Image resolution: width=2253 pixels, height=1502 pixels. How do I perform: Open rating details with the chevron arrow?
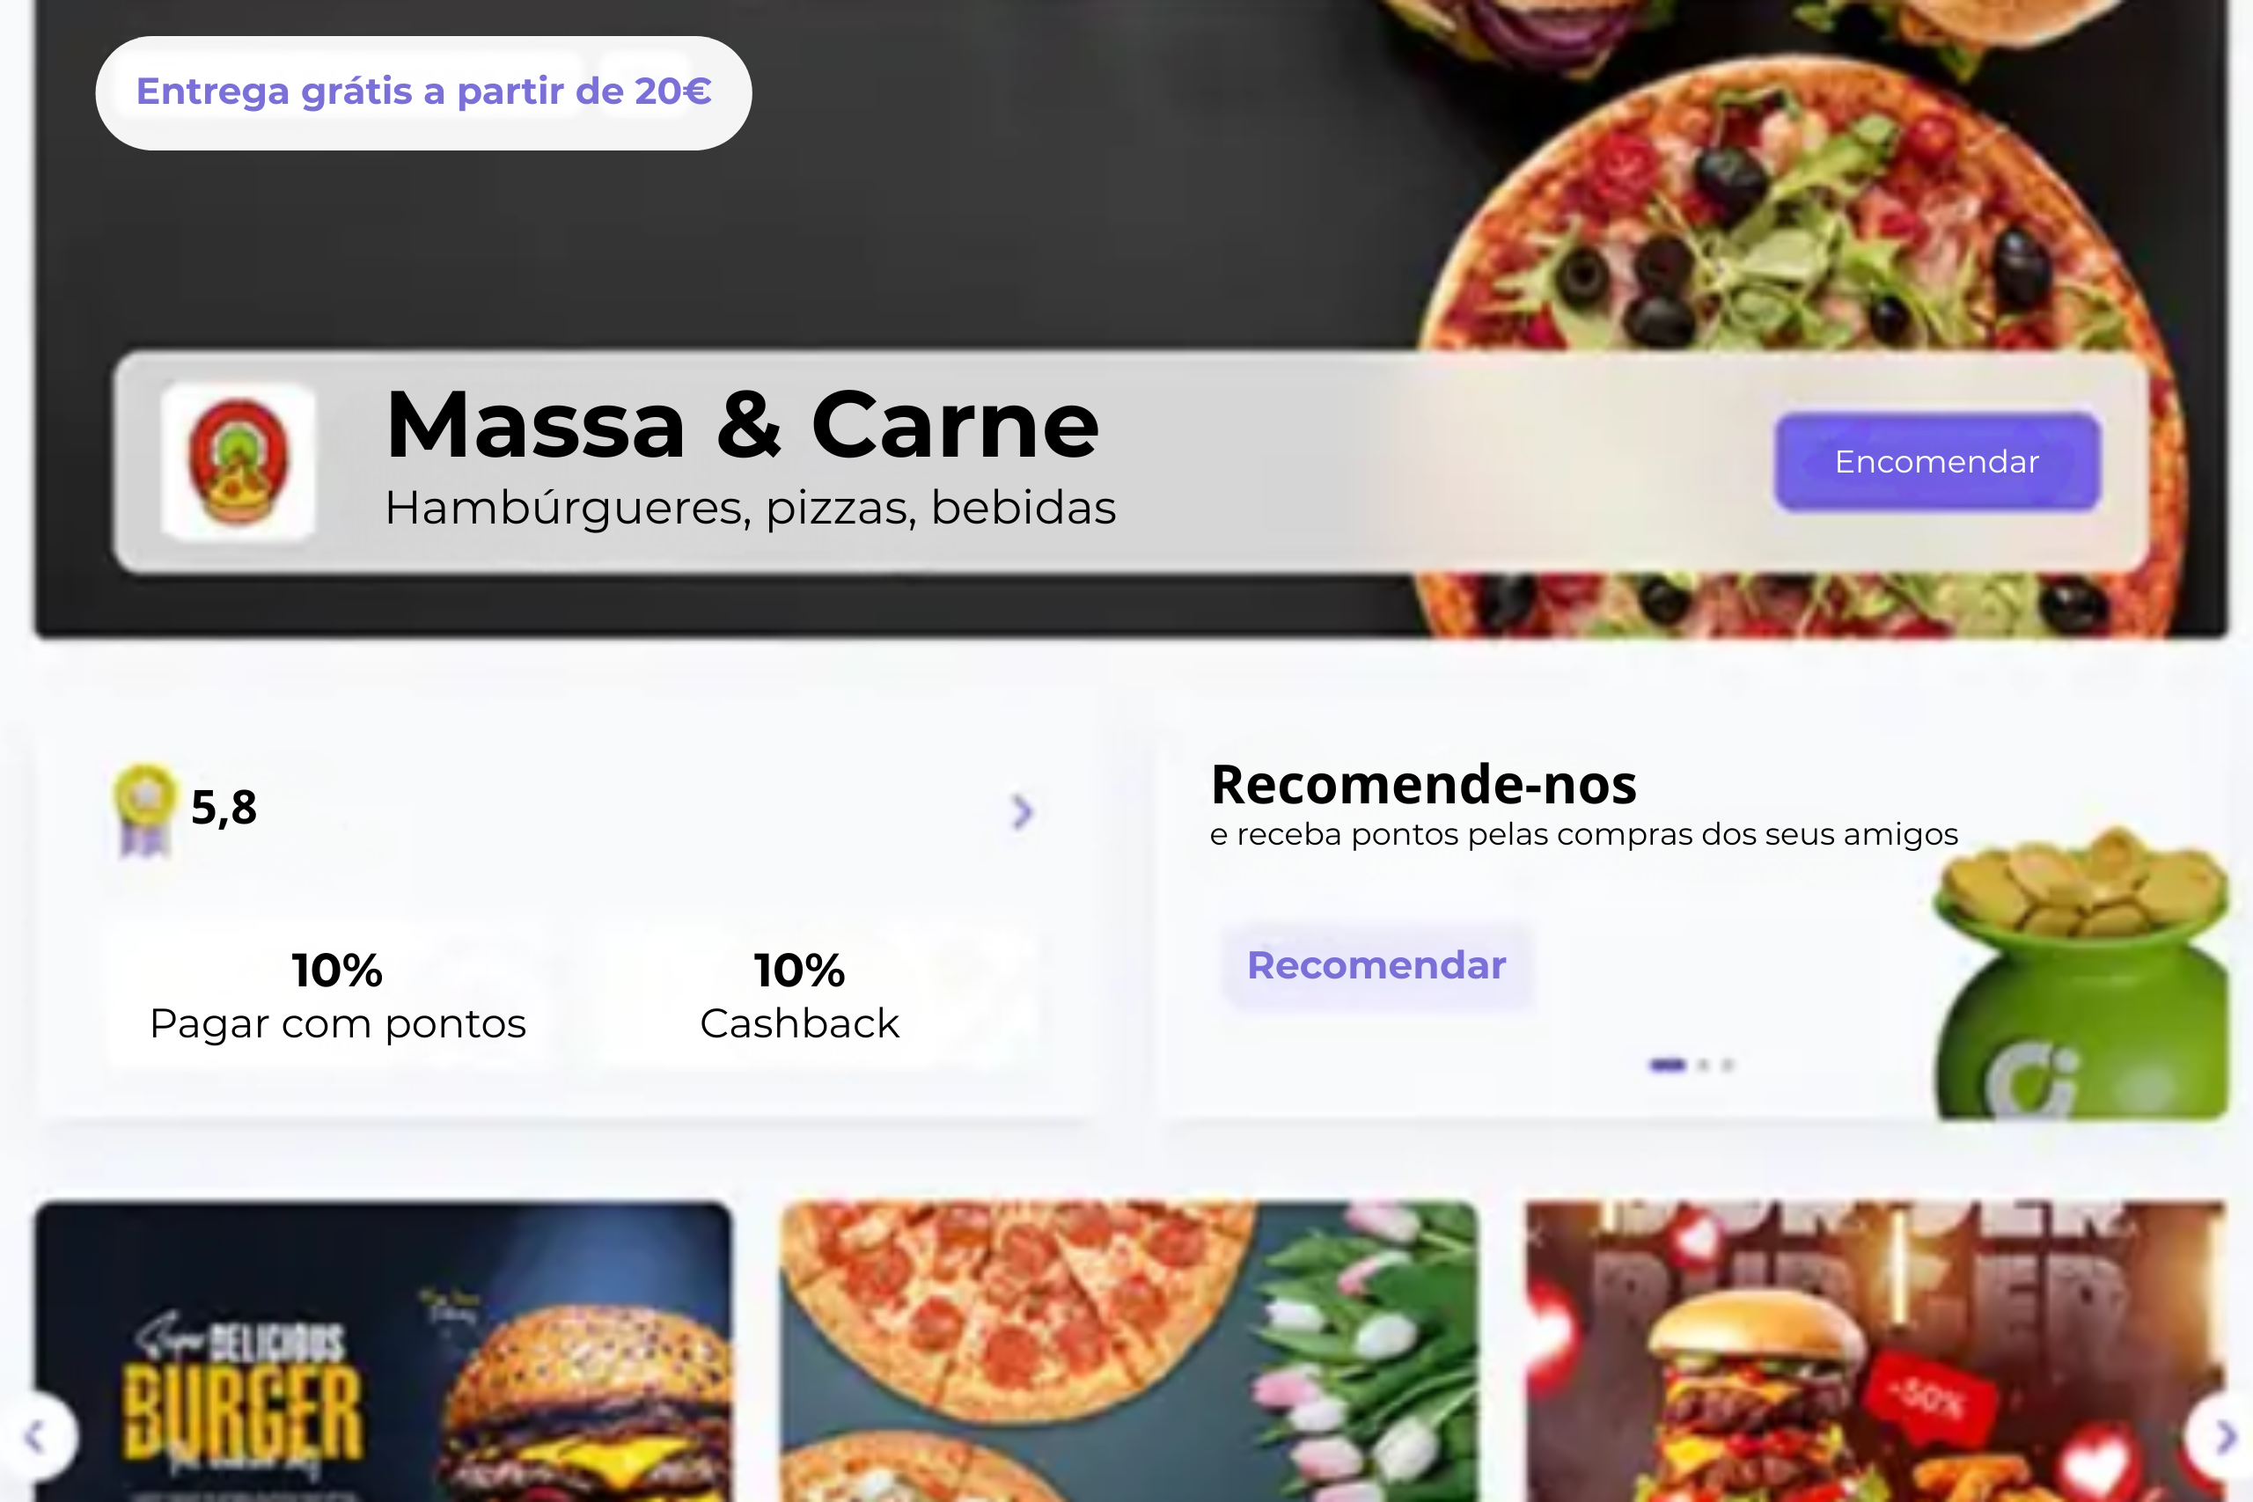(1022, 811)
